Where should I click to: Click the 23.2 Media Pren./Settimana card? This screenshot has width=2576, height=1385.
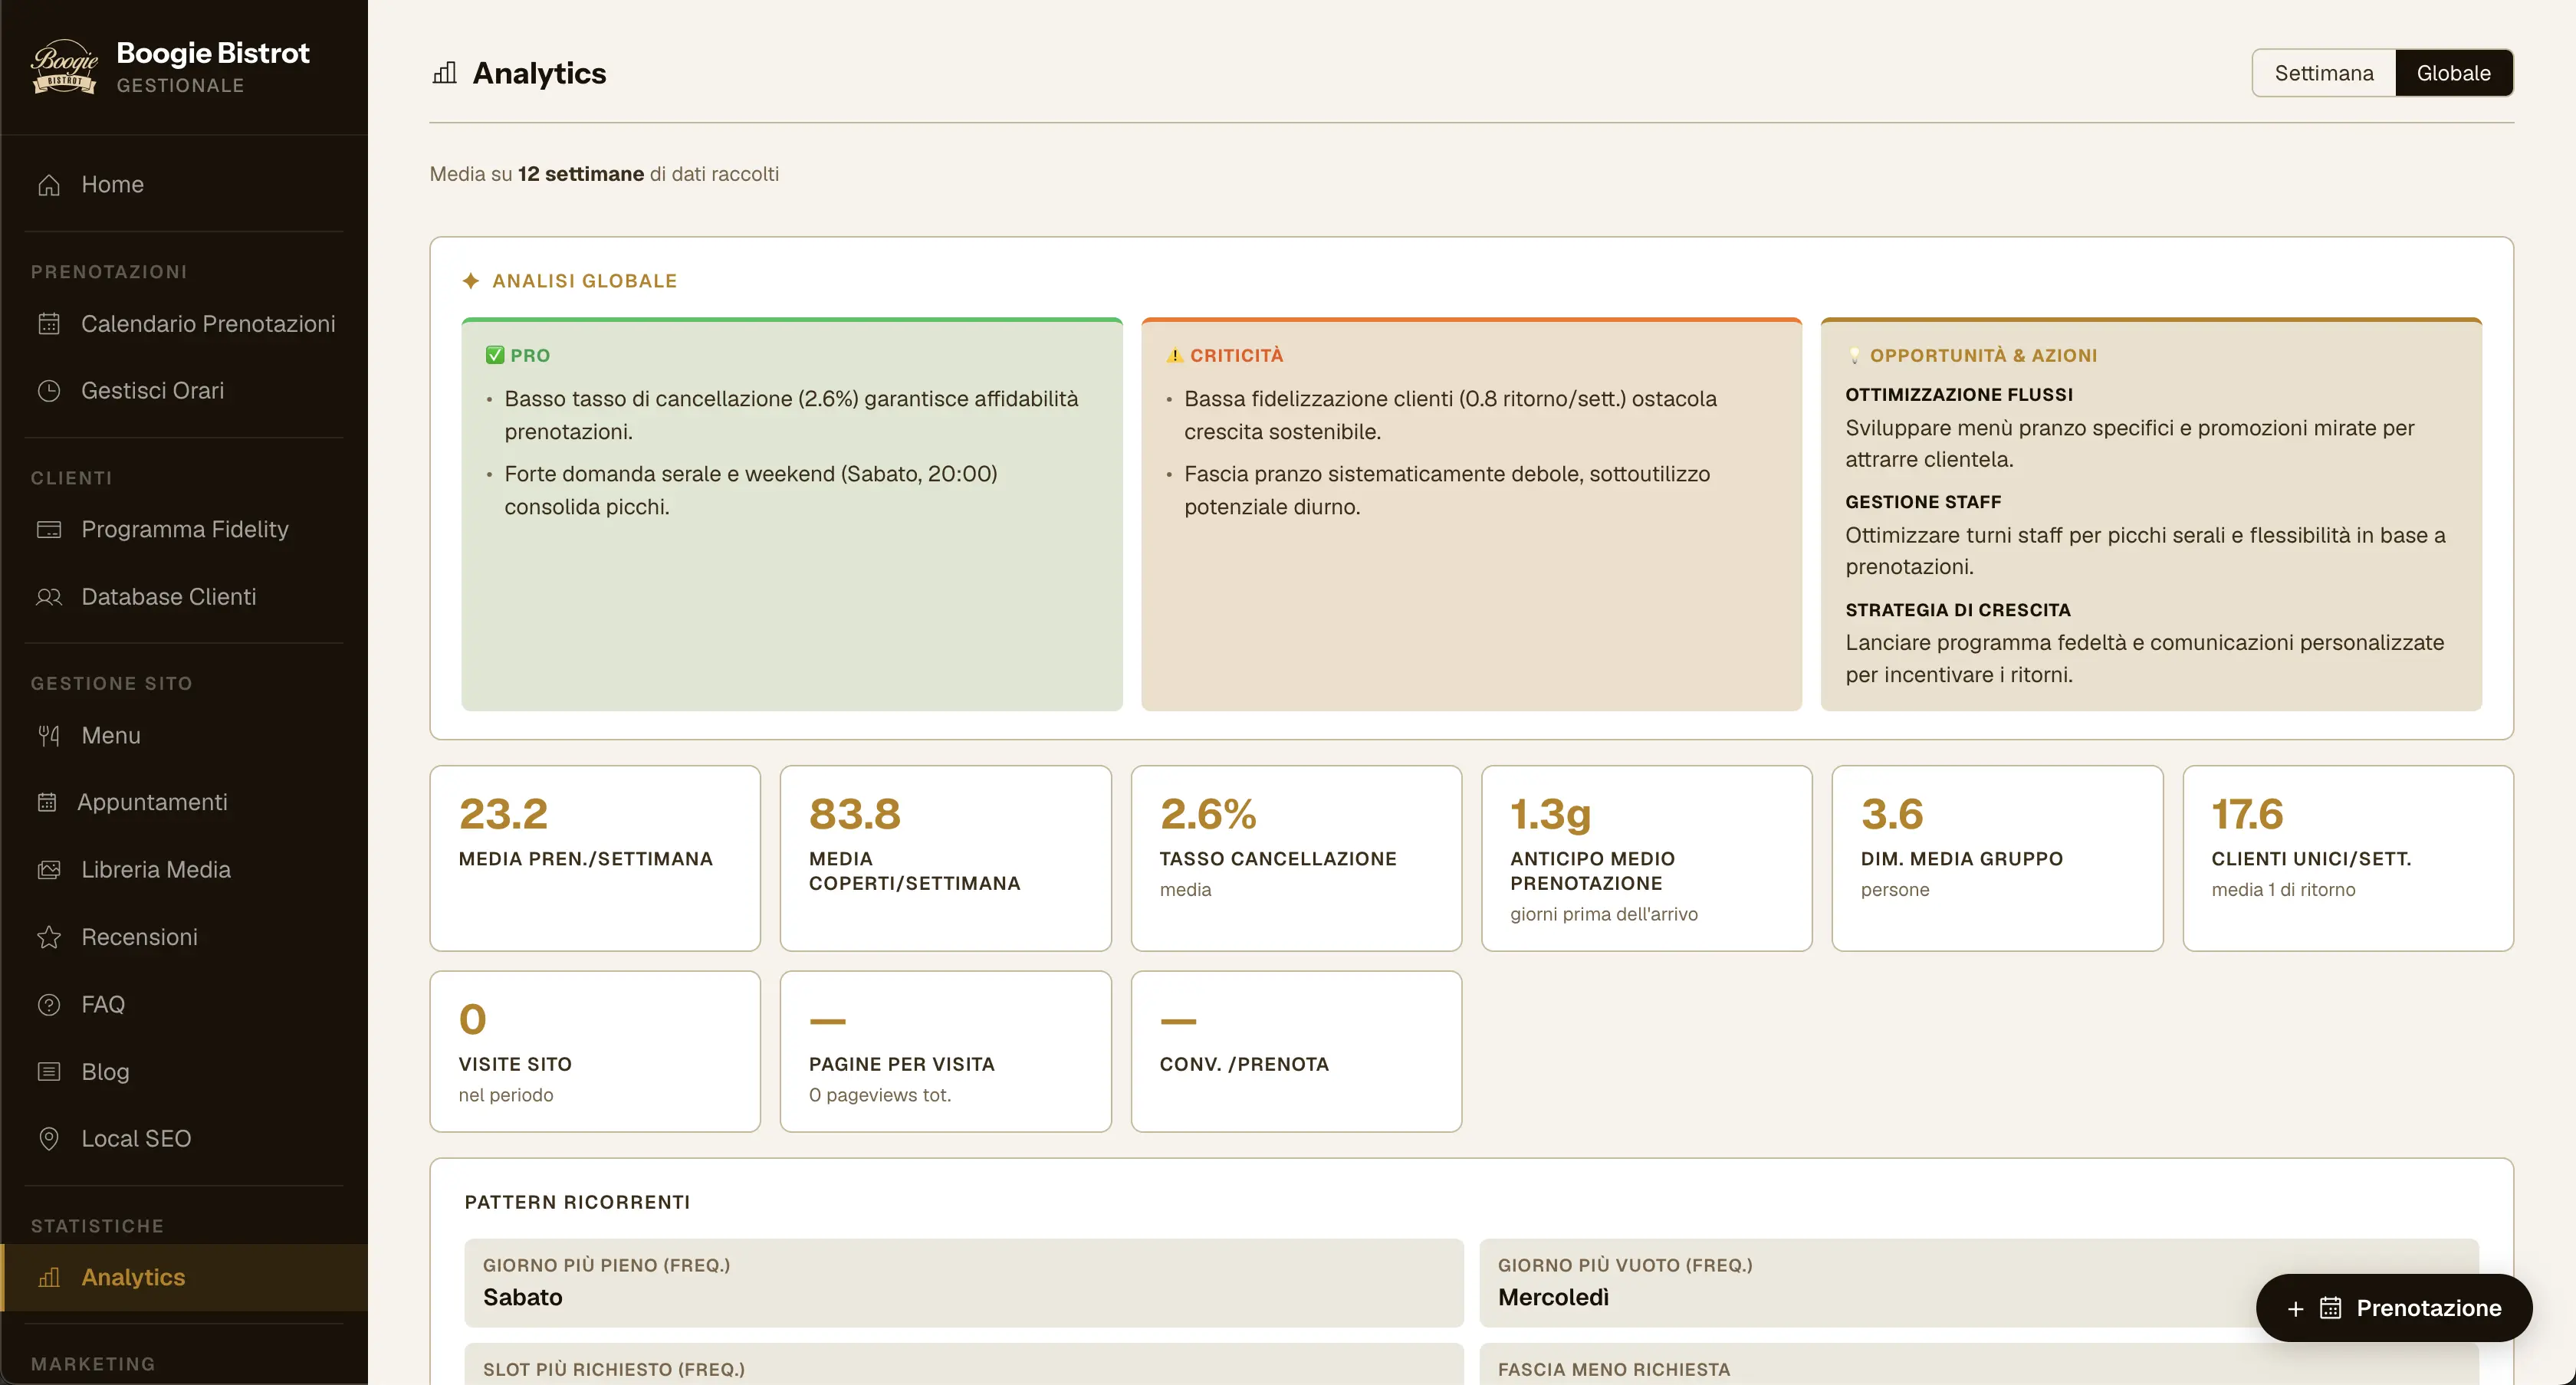point(595,858)
